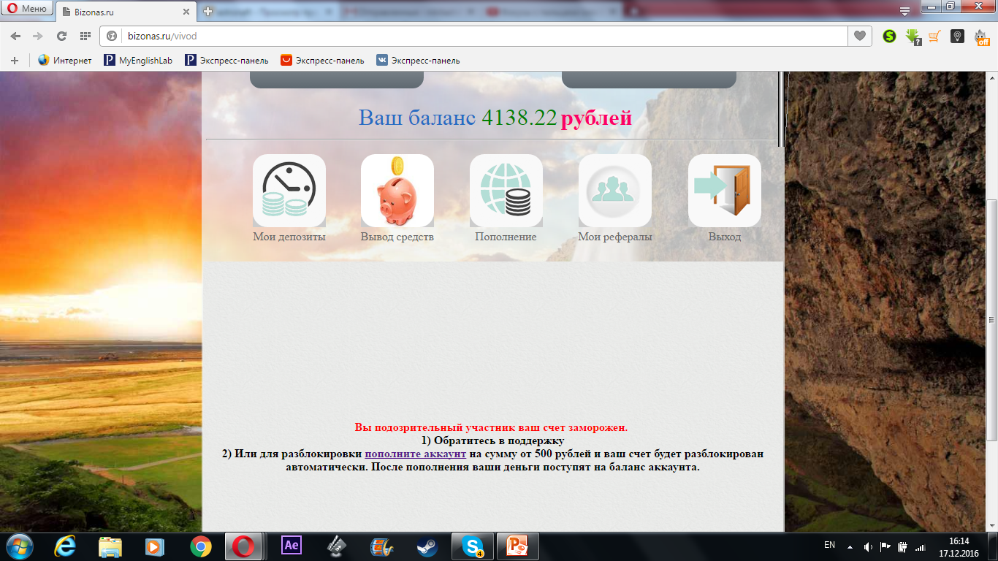998x561 pixels.
Task: Show hidden system tray icons arrow
Action: 850,546
